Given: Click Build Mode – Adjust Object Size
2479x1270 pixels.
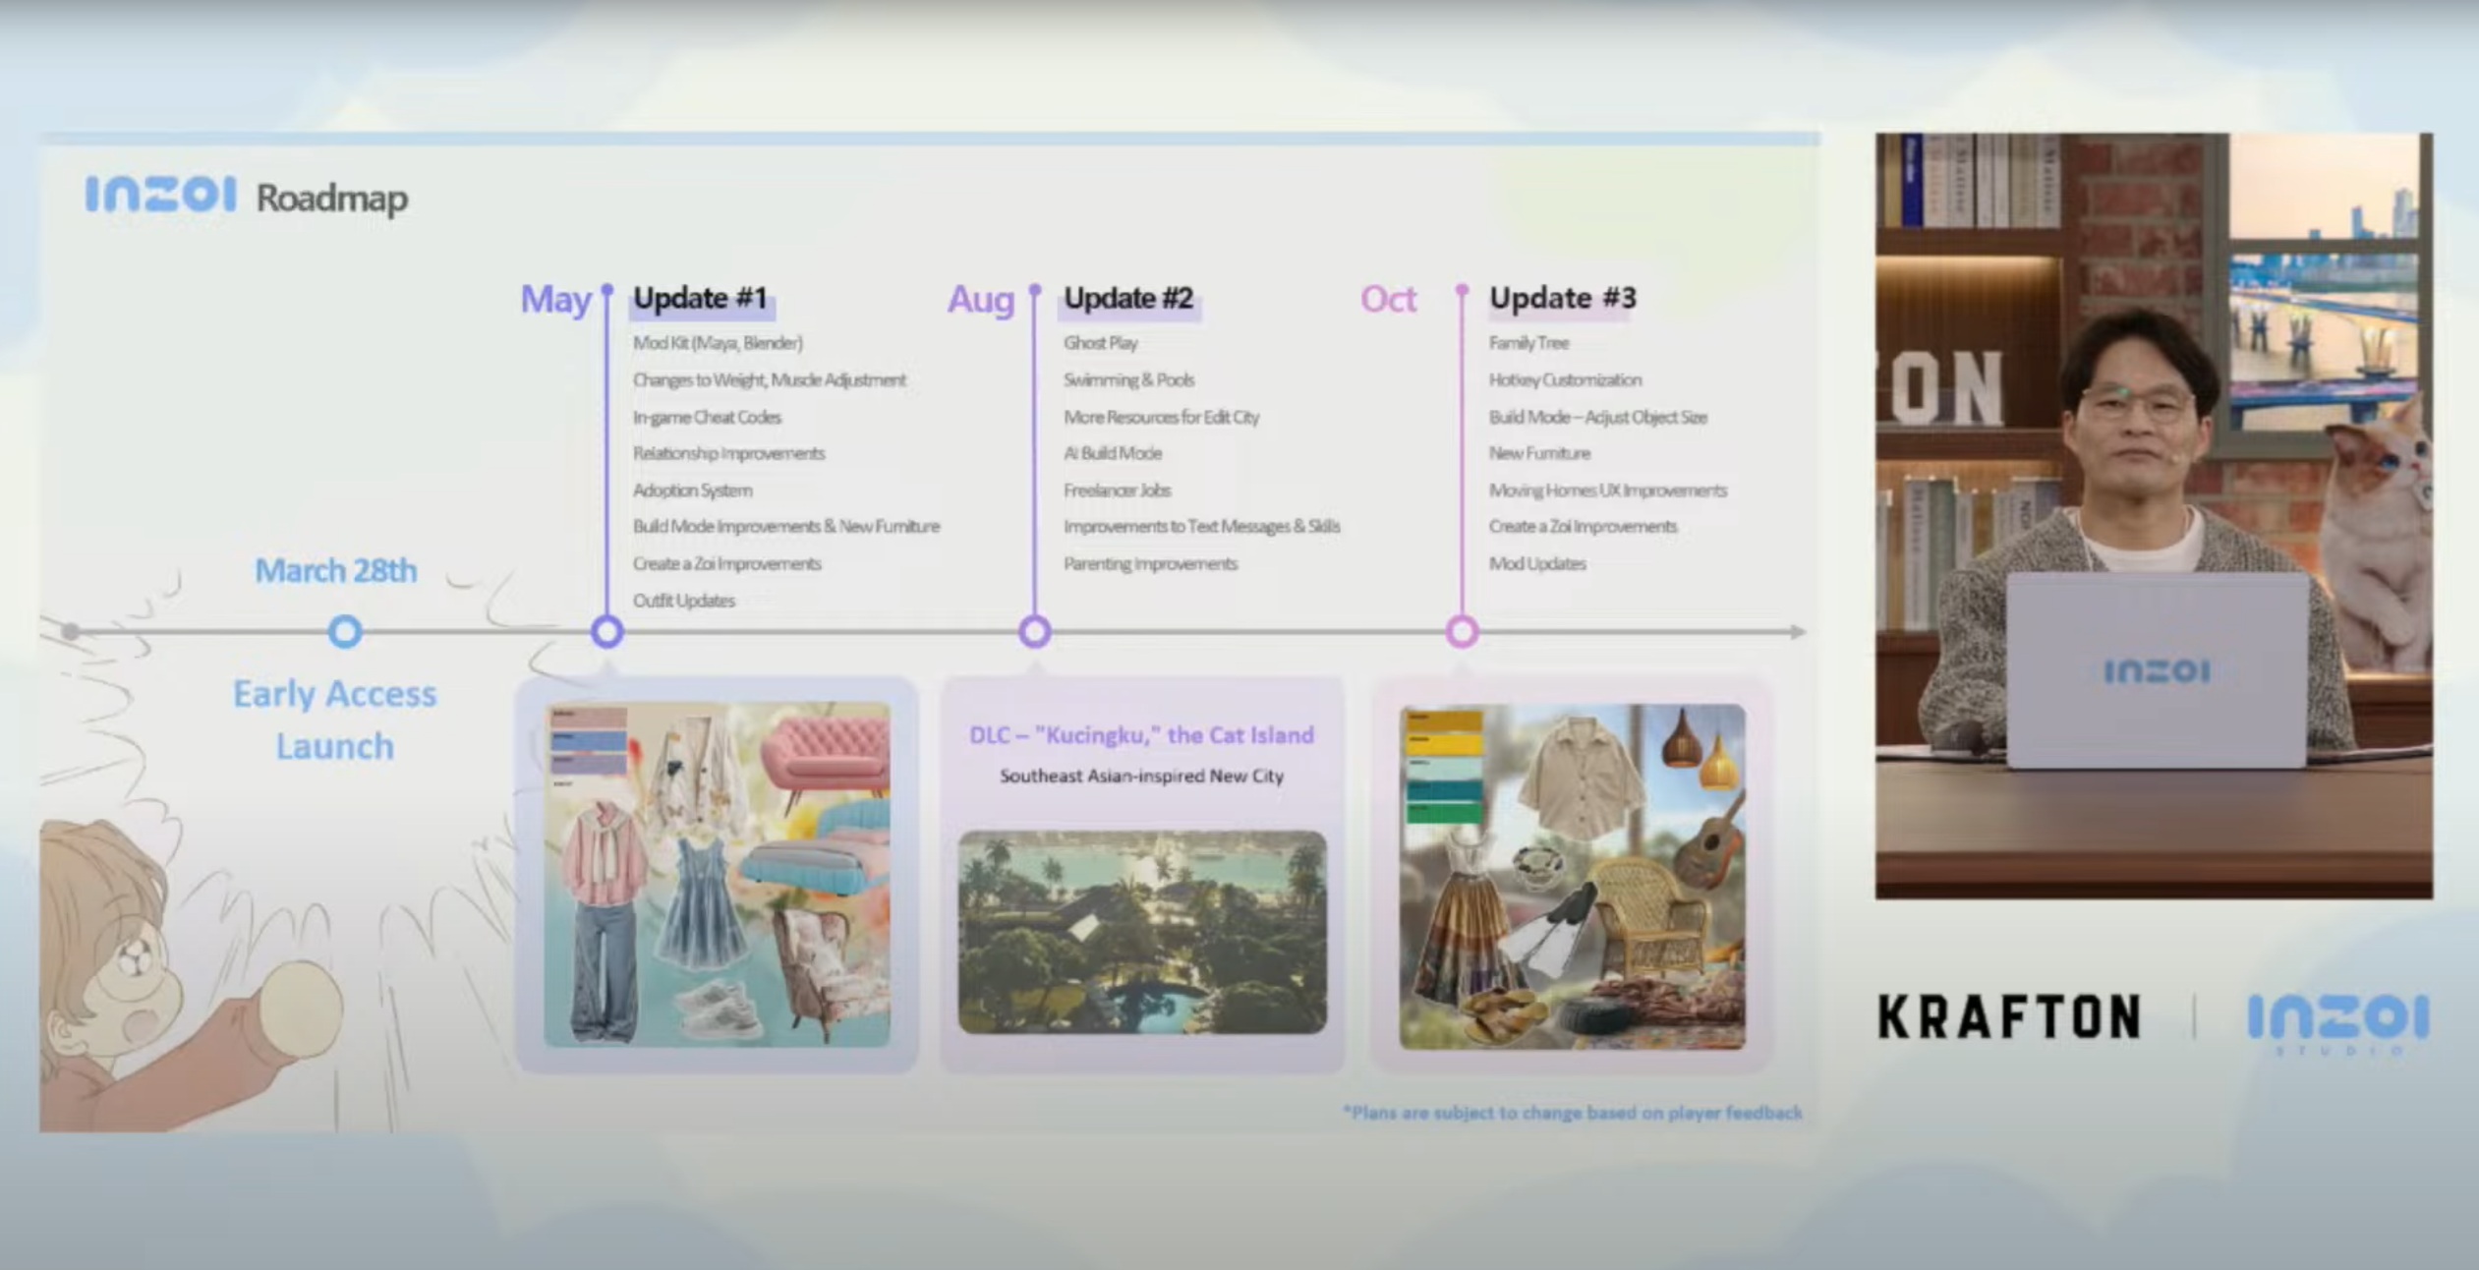Looking at the screenshot, I should point(1597,417).
